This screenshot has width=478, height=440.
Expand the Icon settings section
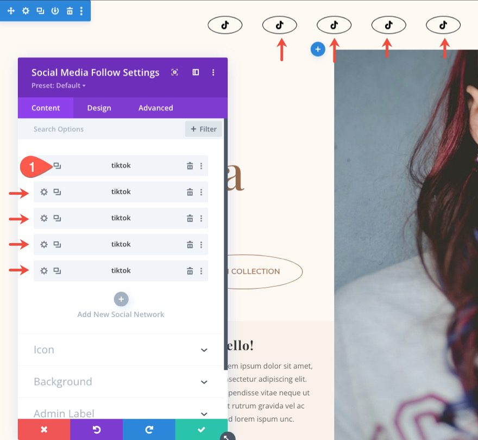click(x=204, y=350)
